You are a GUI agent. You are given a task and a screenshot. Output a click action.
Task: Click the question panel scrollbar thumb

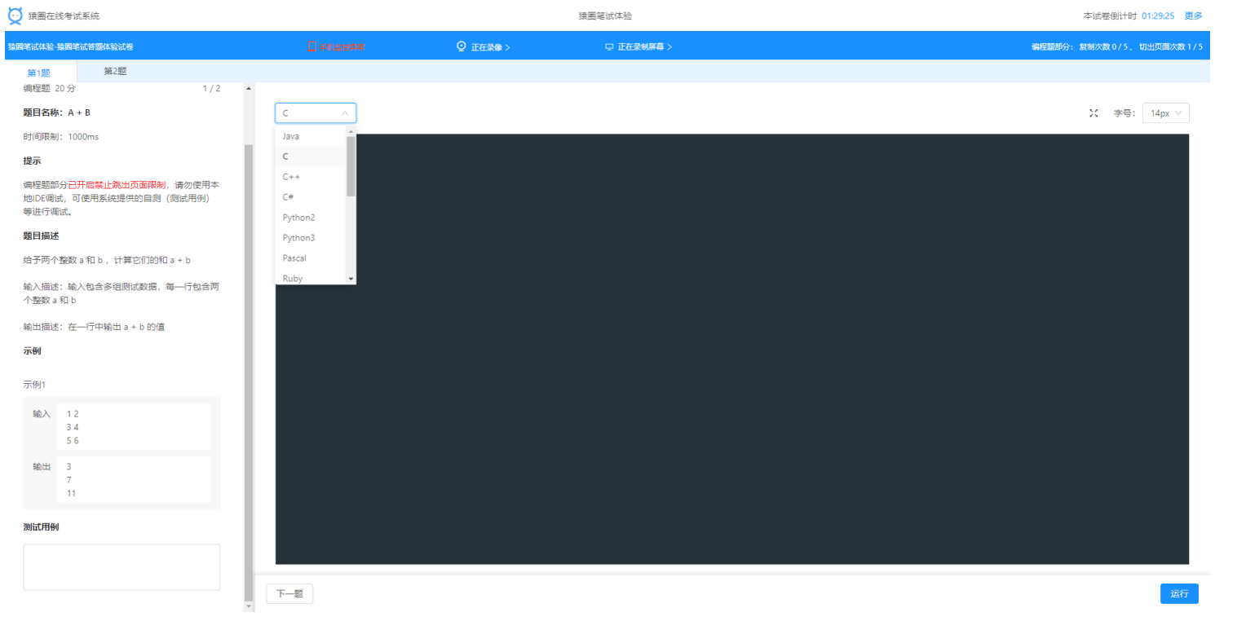tap(249, 372)
